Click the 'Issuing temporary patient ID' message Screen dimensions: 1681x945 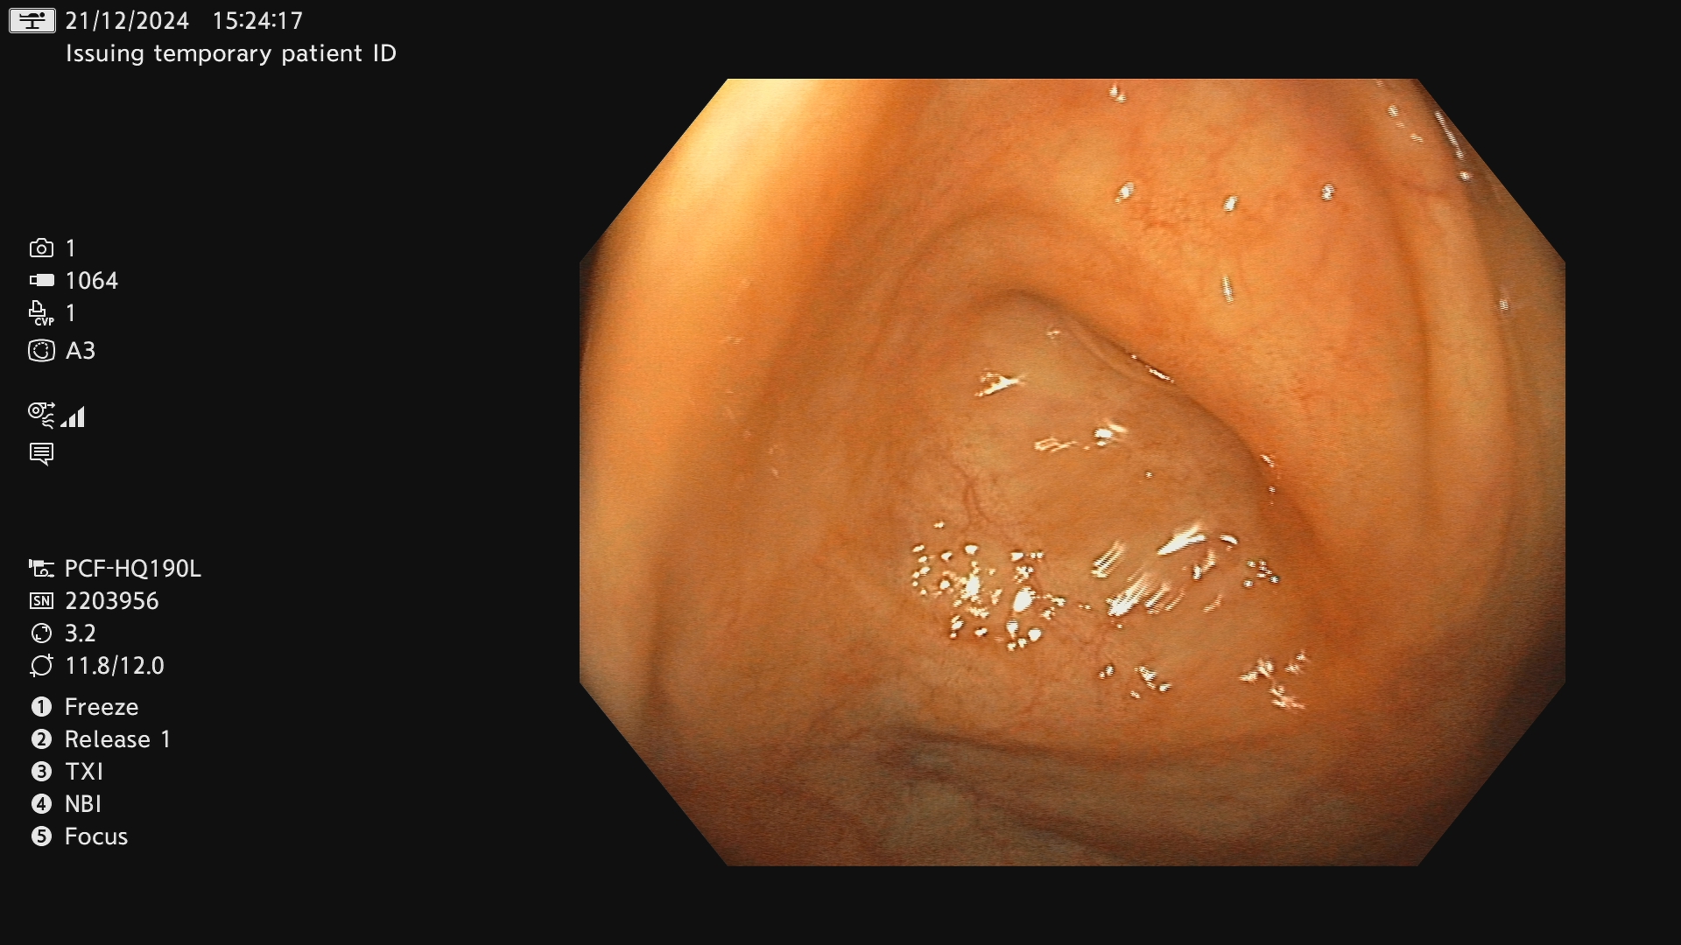(231, 54)
